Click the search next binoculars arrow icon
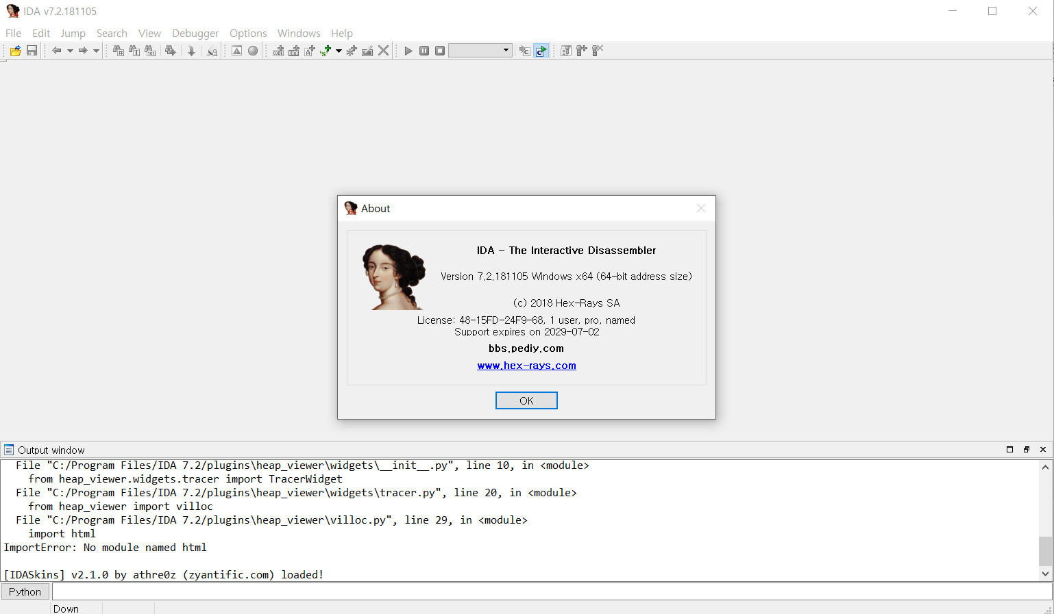 [171, 51]
